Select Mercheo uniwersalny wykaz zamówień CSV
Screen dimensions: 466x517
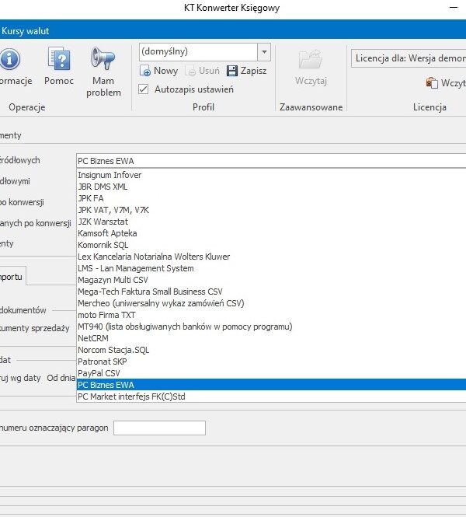tap(272, 303)
